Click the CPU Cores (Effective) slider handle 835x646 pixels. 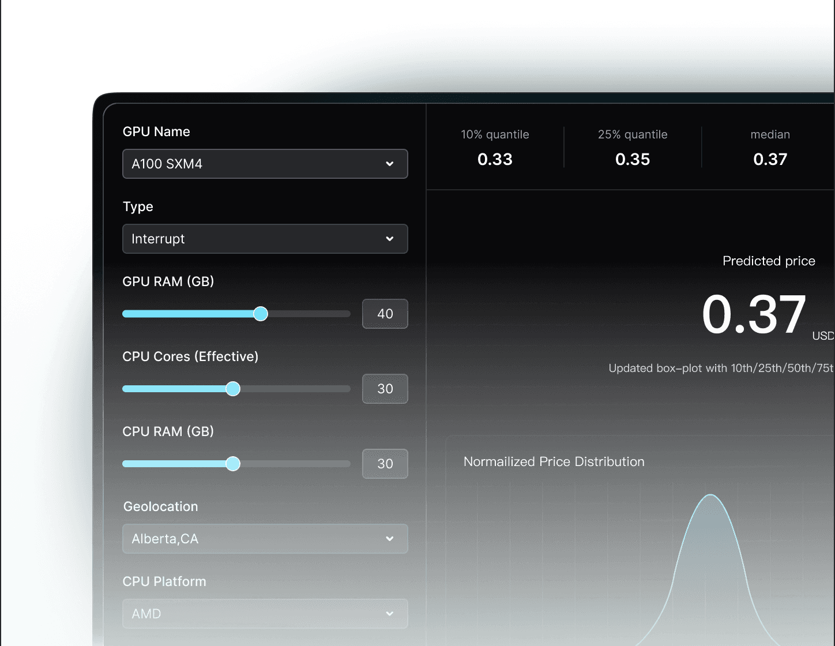[x=233, y=389]
